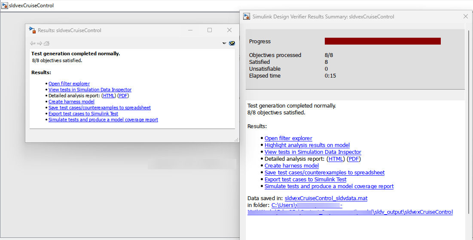Click the Simulink icon in Results title bar

pos(32,30)
